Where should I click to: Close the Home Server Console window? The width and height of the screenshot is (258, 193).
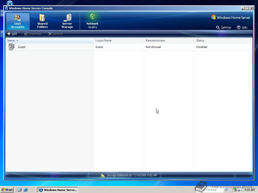251,8
